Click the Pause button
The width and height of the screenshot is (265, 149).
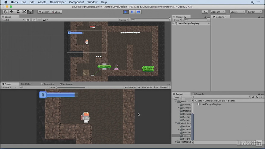coord(132,12)
